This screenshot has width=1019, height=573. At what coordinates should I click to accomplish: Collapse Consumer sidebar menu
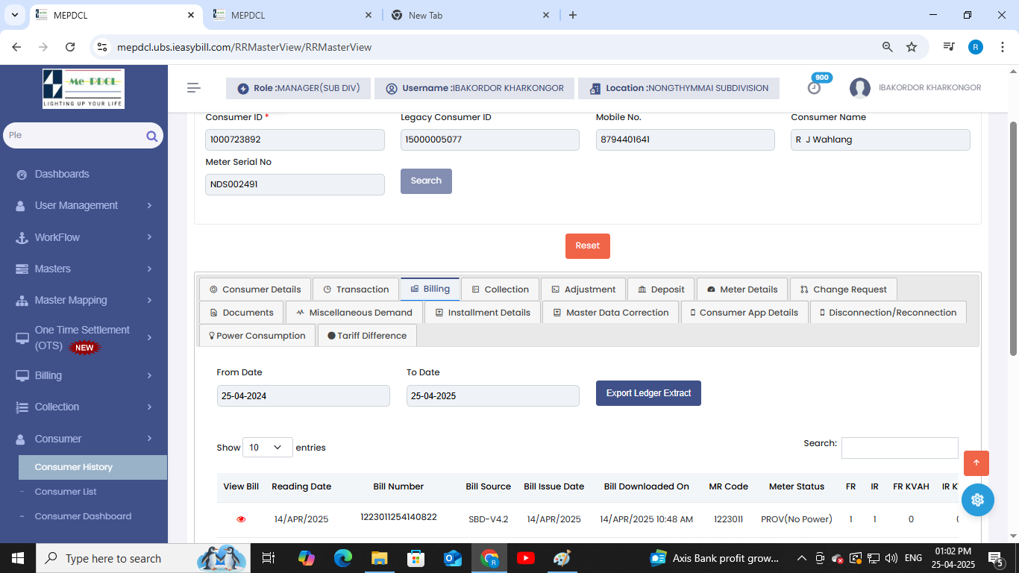pyautogui.click(x=84, y=439)
